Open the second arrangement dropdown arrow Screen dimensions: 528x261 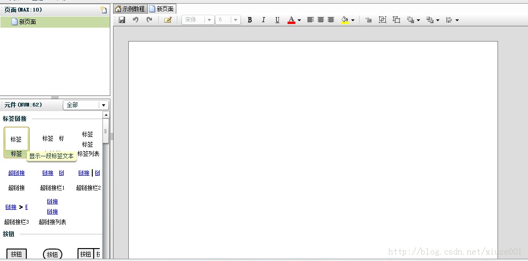tap(438, 20)
